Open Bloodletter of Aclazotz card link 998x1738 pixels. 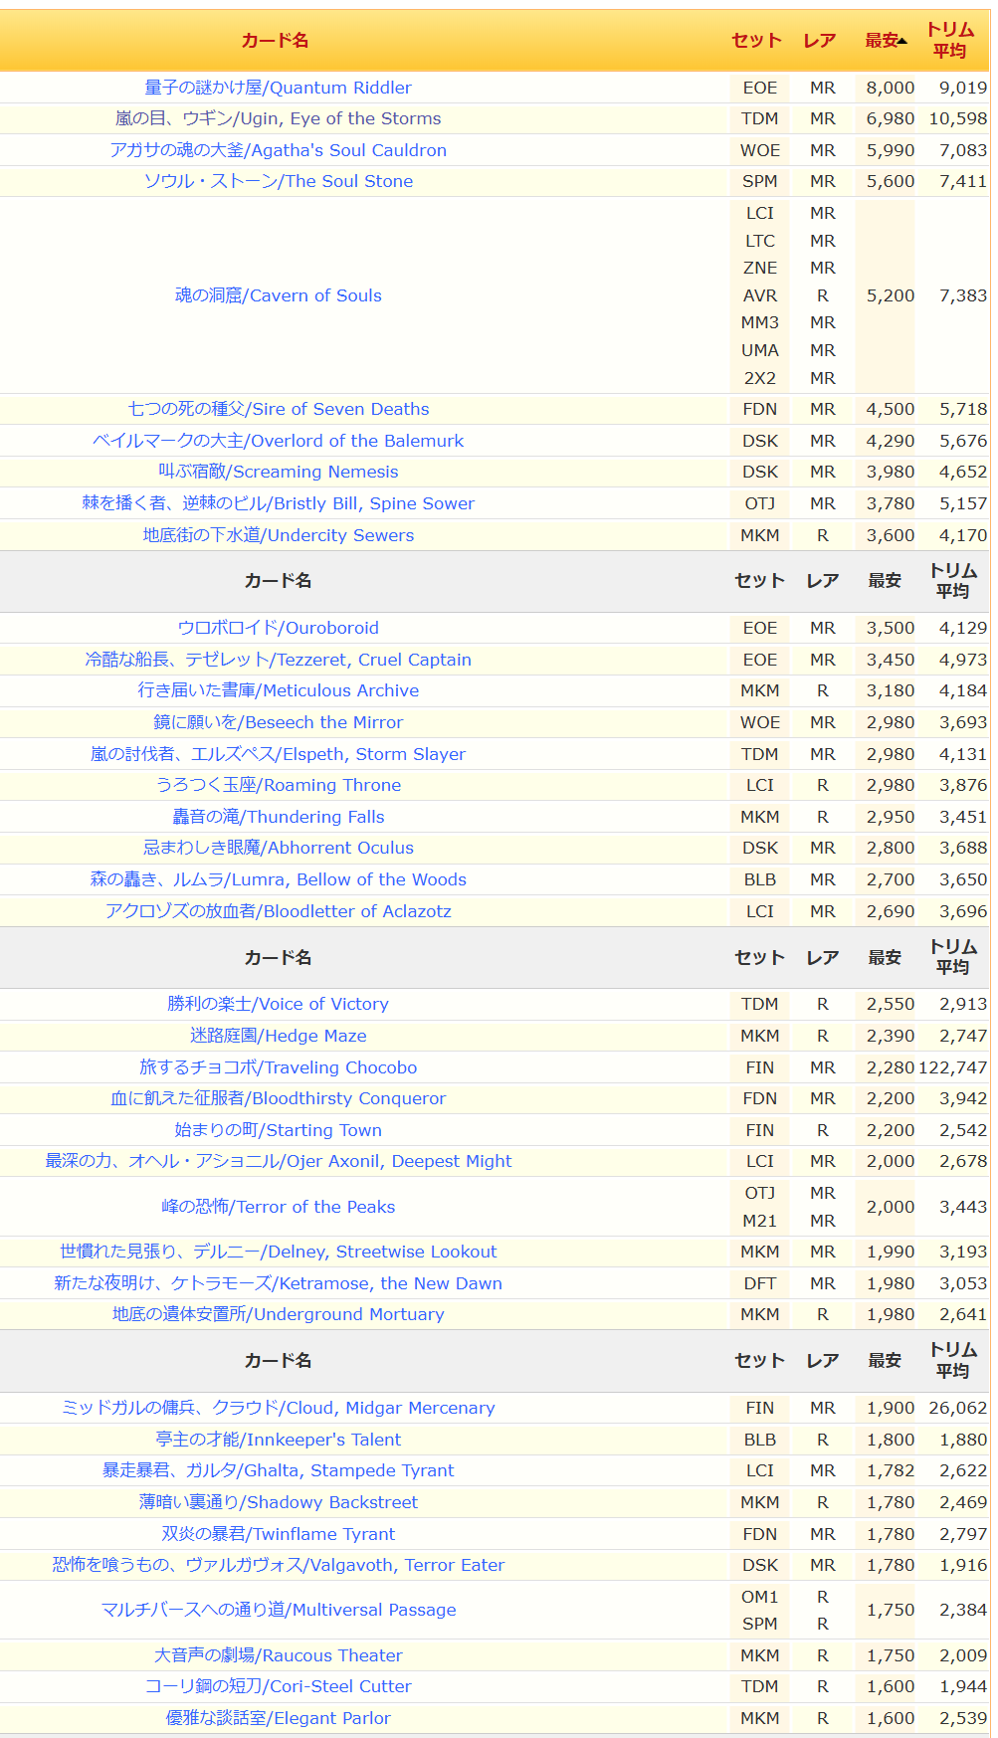pos(278,911)
